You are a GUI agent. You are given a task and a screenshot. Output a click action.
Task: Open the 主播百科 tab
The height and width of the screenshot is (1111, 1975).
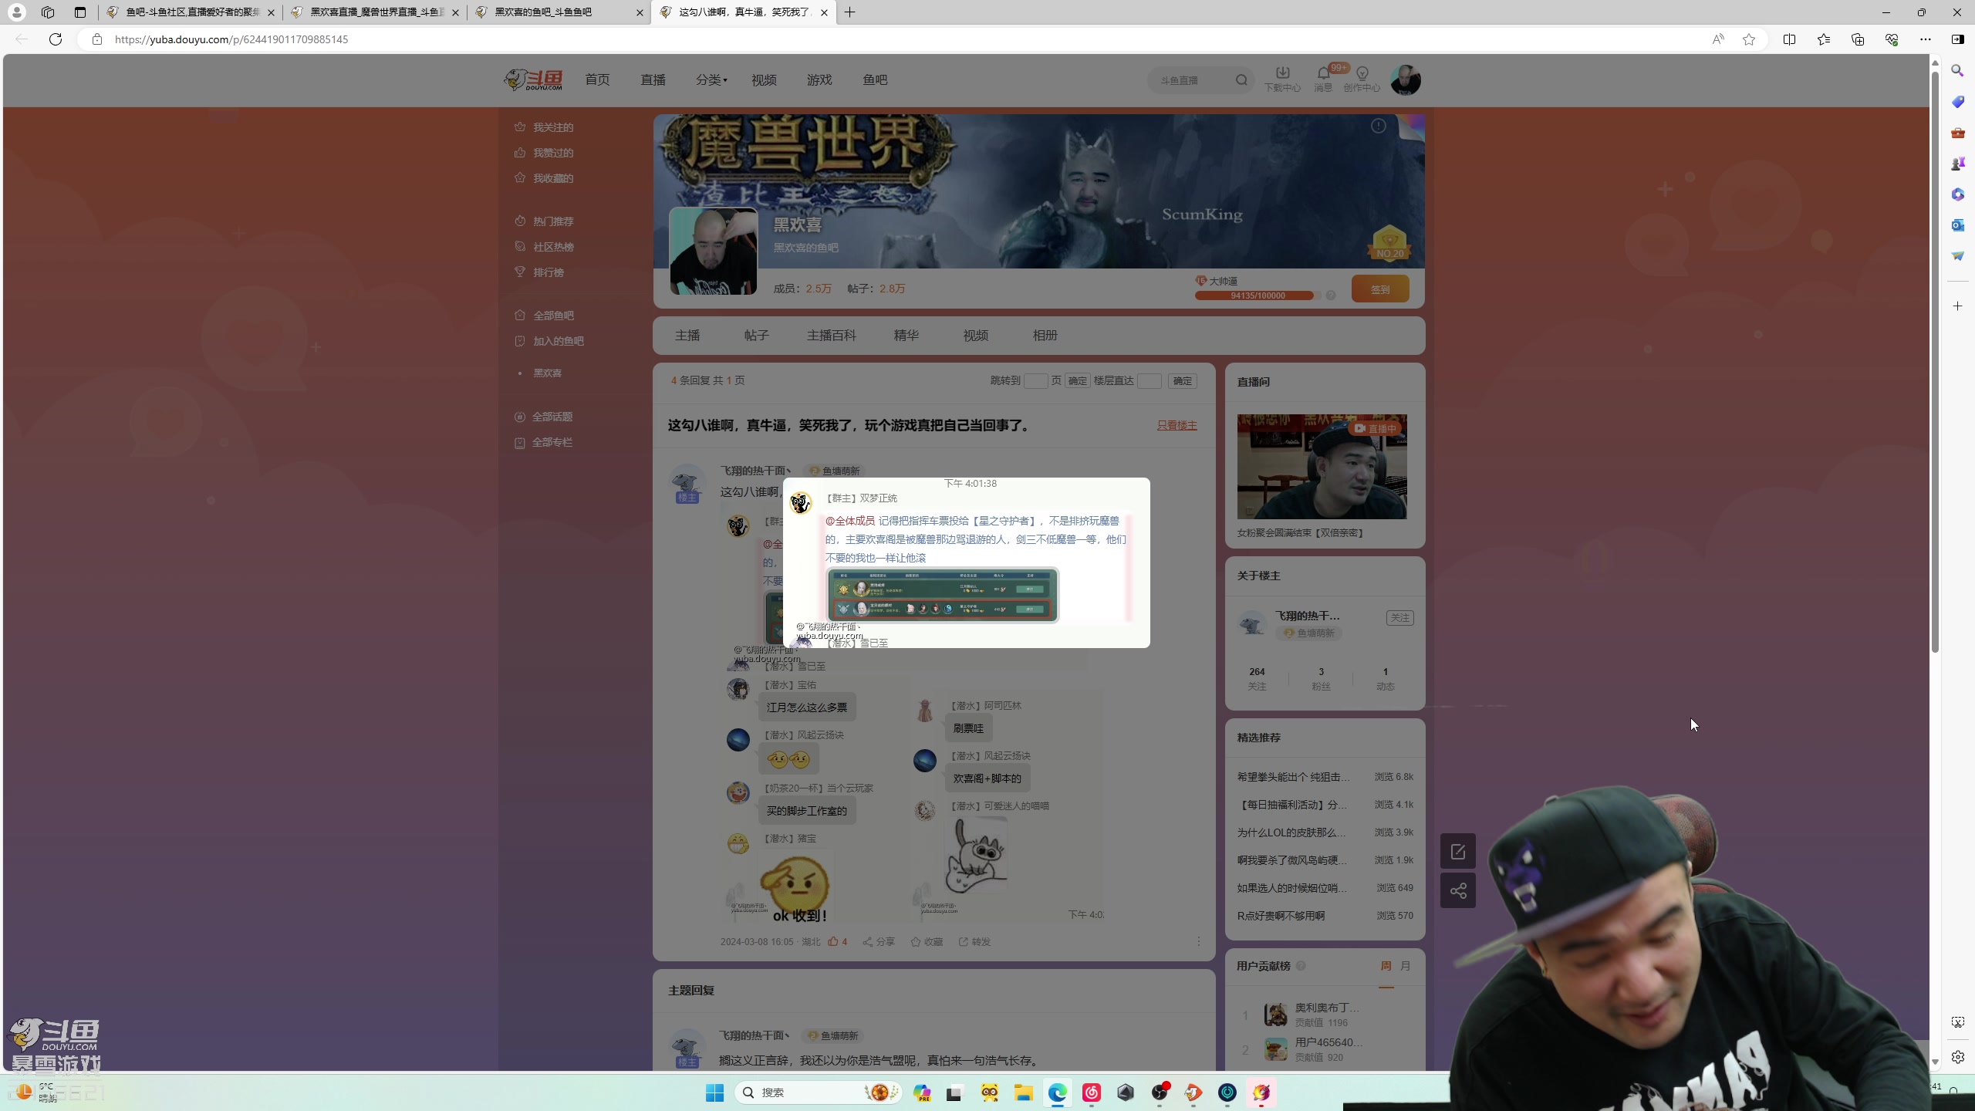[x=831, y=336]
